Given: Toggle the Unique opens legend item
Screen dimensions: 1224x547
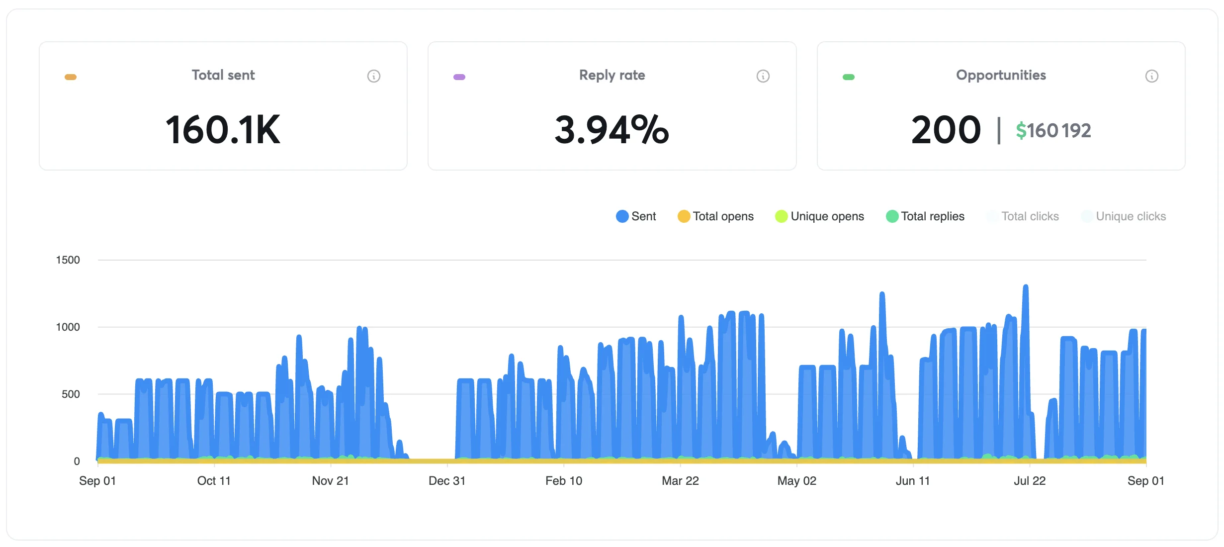Looking at the screenshot, I should 819,216.
